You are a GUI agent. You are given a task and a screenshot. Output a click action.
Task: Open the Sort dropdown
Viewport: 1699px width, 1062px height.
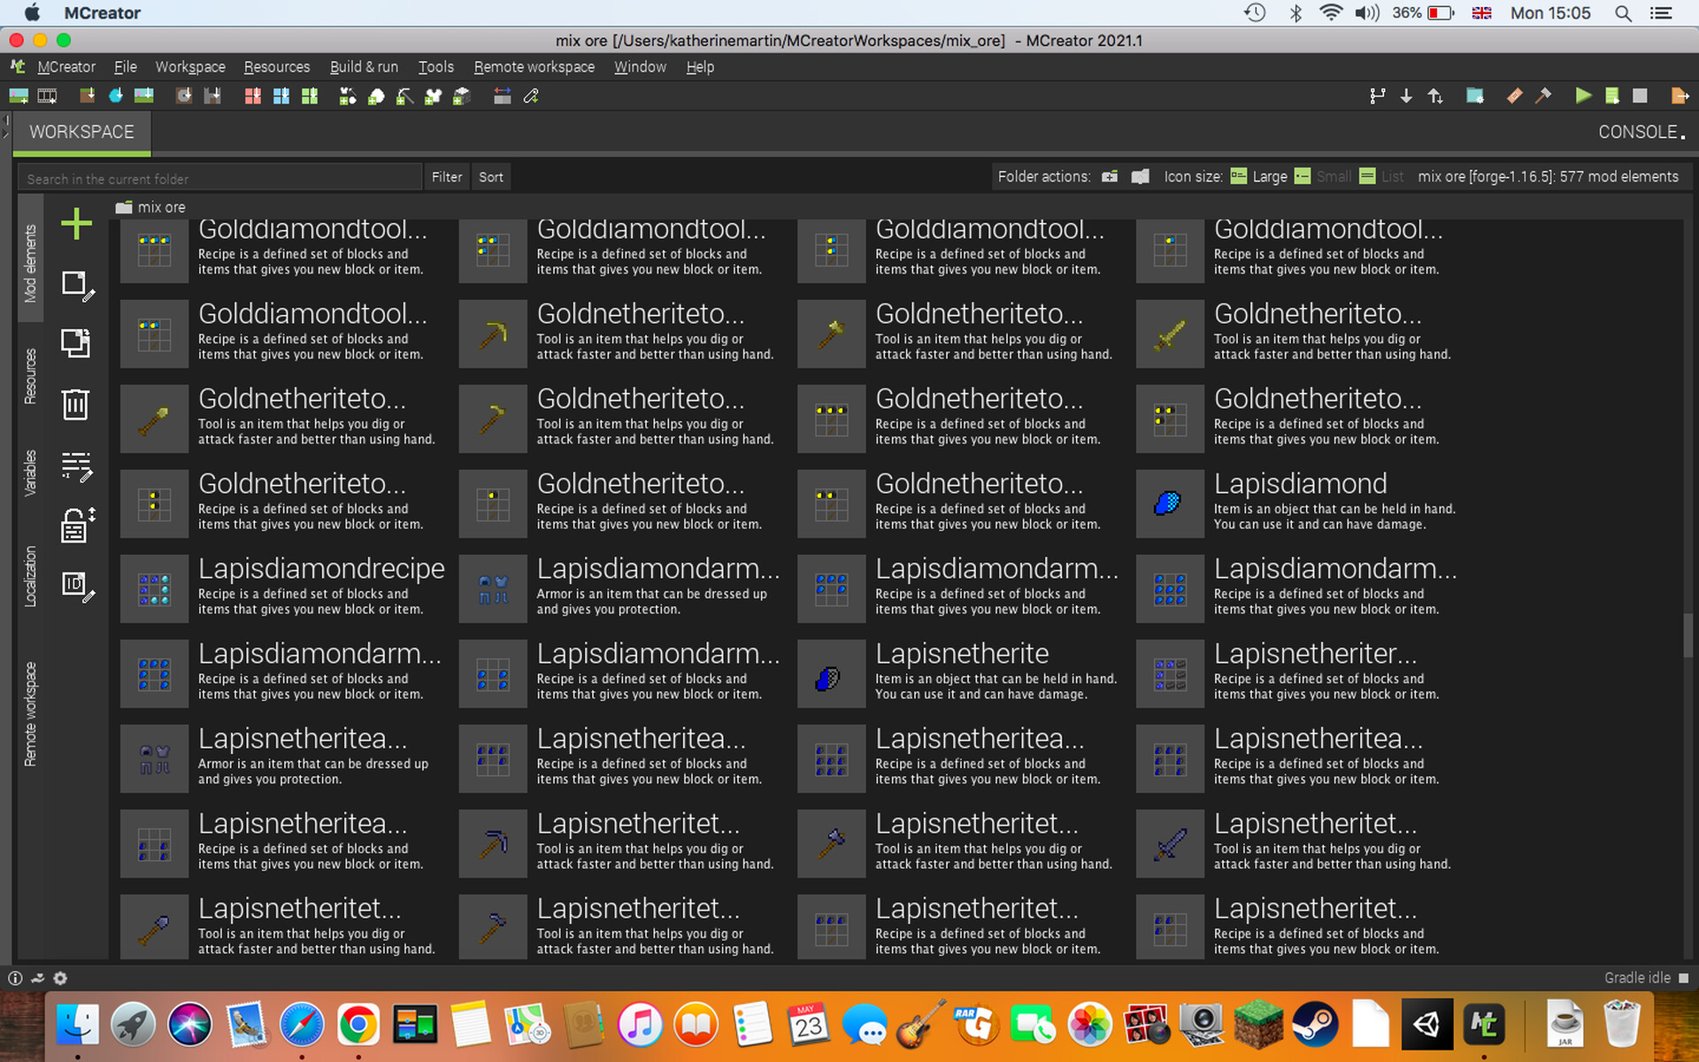coord(490,177)
